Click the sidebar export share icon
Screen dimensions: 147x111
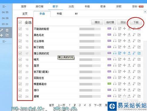[7, 35]
